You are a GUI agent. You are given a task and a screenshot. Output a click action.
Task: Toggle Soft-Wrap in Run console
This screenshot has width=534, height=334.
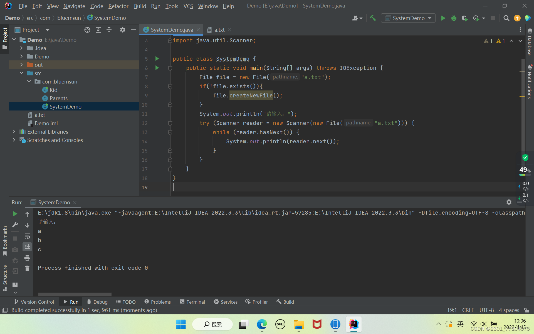(x=27, y=236)
